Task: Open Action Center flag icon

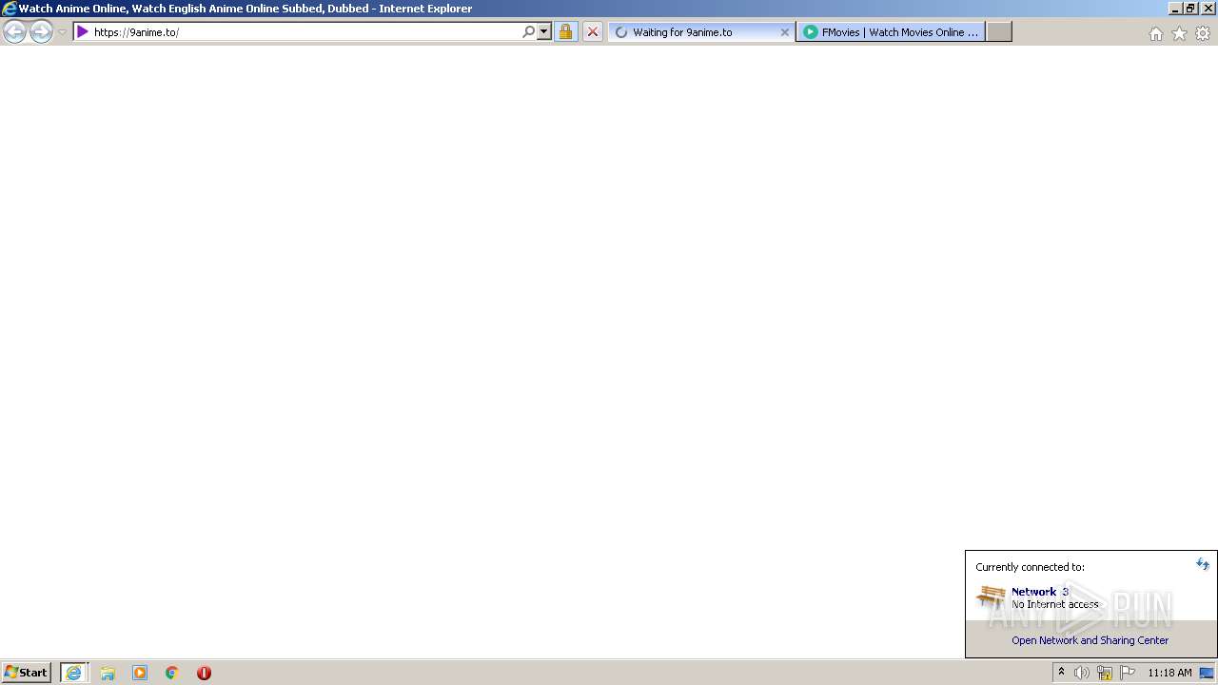Action: [x=1128, y=673]
